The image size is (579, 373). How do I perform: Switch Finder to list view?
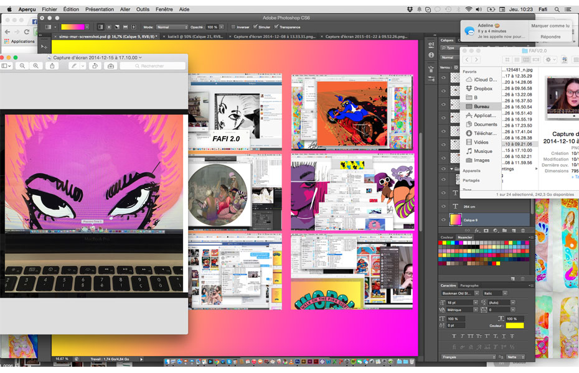point(517,59)
